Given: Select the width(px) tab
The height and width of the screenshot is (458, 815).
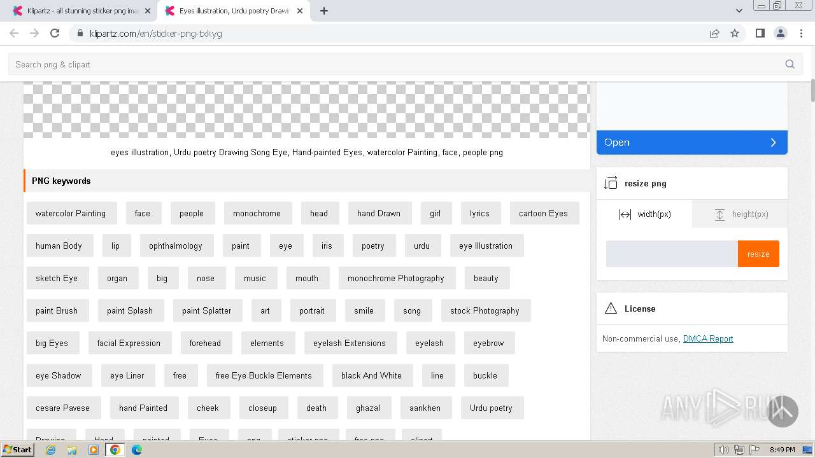Looking at the screenshot, I should [x=644, y=214].
